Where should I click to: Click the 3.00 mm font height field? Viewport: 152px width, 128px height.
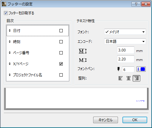click(126, 50)
